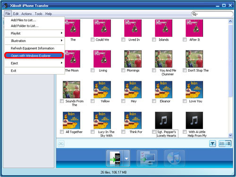The width and height of the screenshot is (236, 177).
Task: Click the filter funnel icon
Action: coord(212,143)
